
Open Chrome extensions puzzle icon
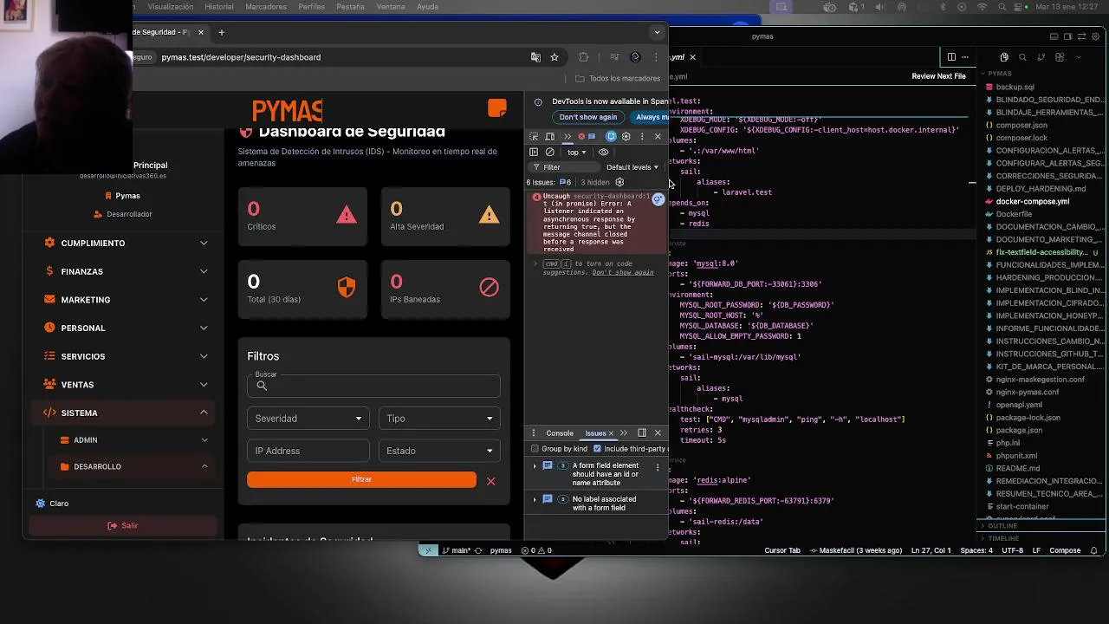[x=583, y=57]
